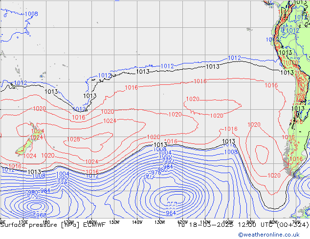310x239 pixels.
Task: Click the blue 984 label above the bottom-left low
Action: [45, 191]
